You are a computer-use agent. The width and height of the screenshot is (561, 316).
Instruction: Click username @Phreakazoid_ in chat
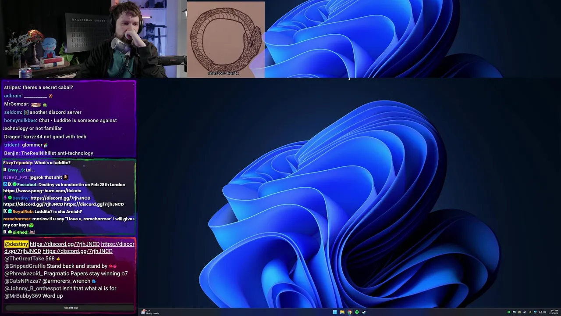[x=23, y=273]
